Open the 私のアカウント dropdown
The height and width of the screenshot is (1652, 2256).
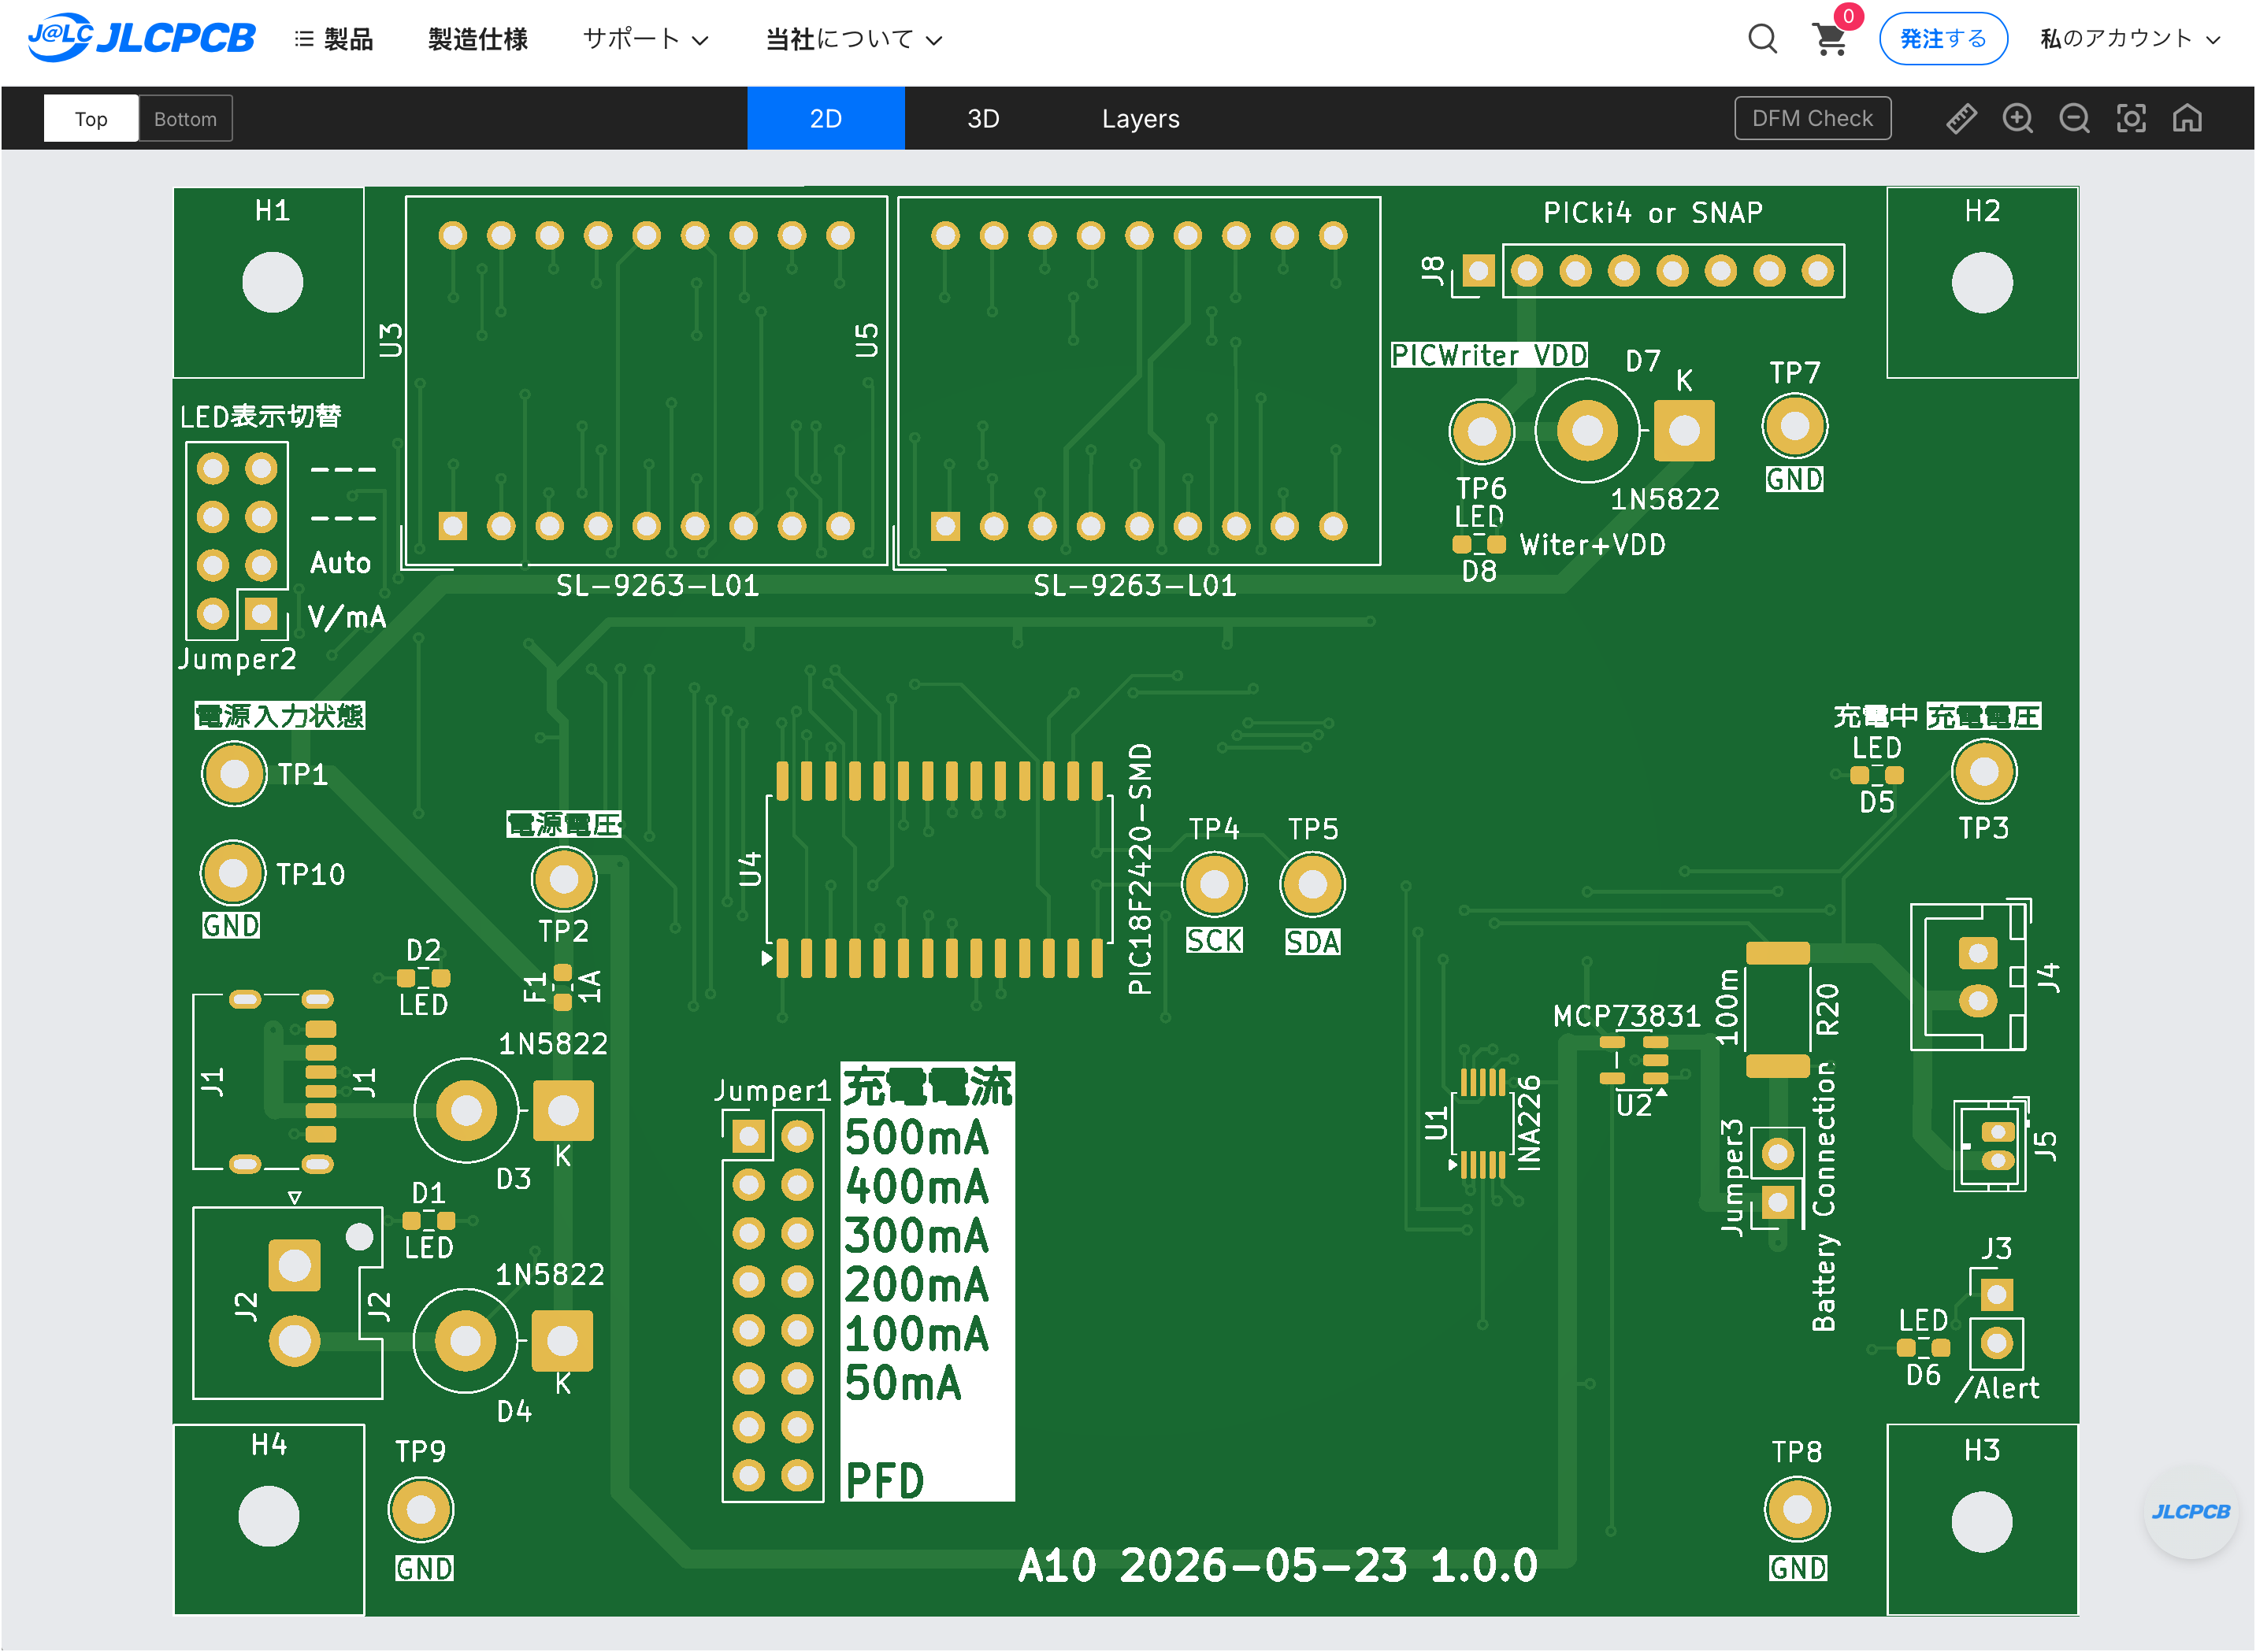(x=2130, y=39)
